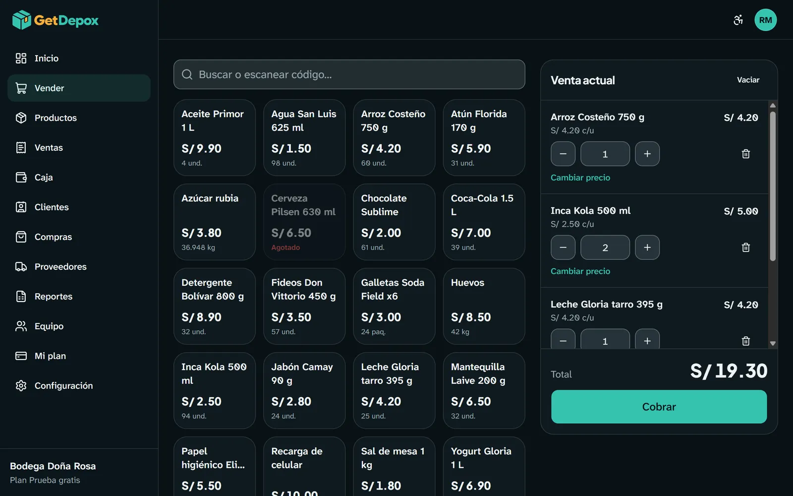Navigate to Ventas in sidebar
Image resolution: width=793 pixels, height=496 pixels.
79,148
